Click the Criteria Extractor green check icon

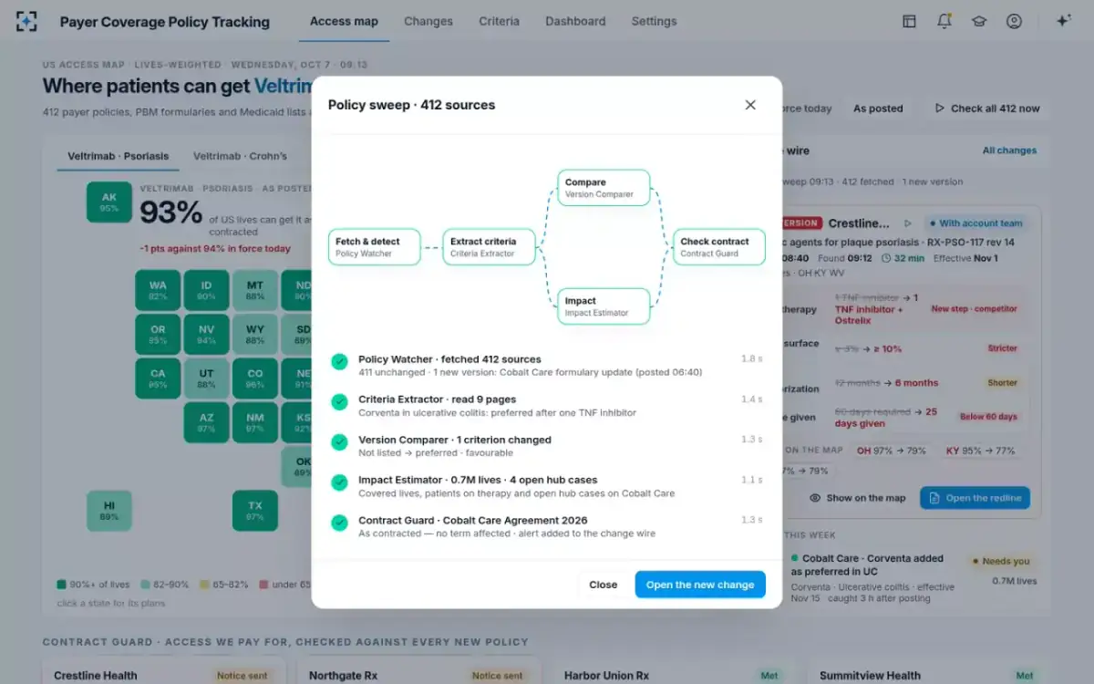[x=339, y=402]
